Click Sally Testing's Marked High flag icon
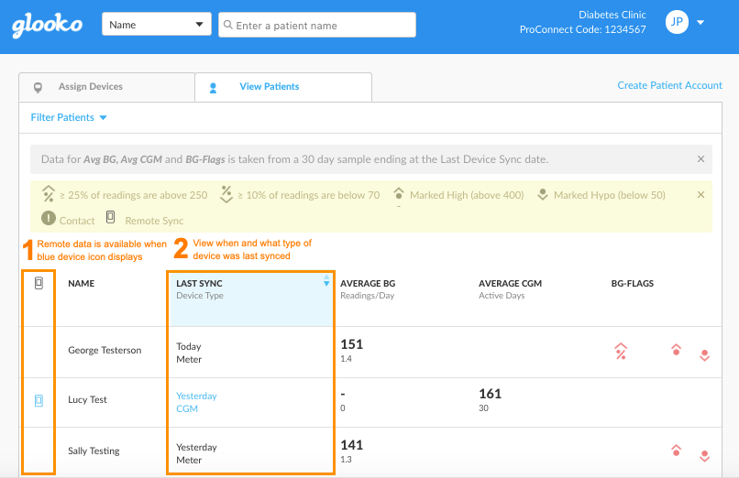 coord(676,451)
